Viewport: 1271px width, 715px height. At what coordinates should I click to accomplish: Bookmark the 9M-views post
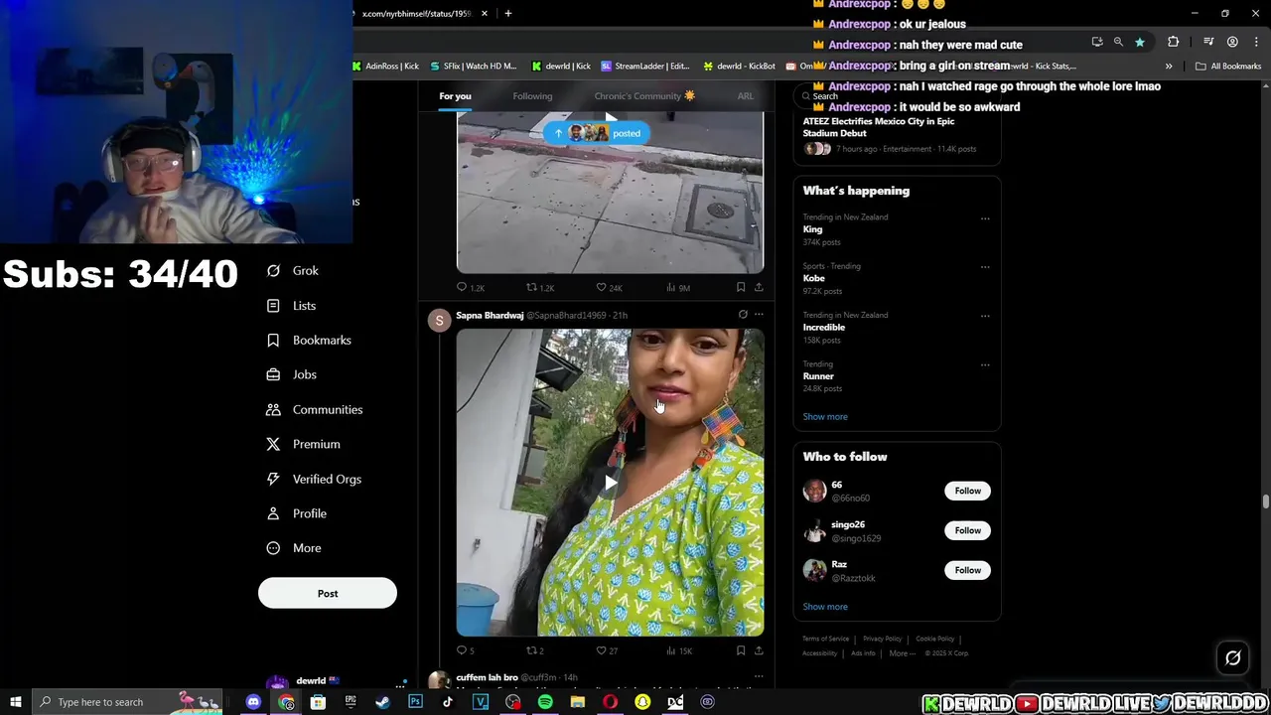[741, 287]
